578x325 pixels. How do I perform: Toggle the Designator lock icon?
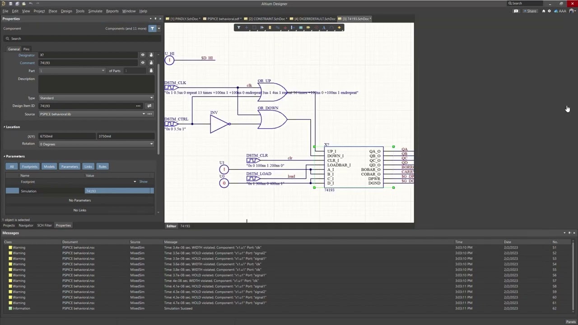tap(151, 55)
